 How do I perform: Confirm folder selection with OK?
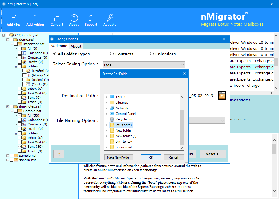click(x=151, y=157)
